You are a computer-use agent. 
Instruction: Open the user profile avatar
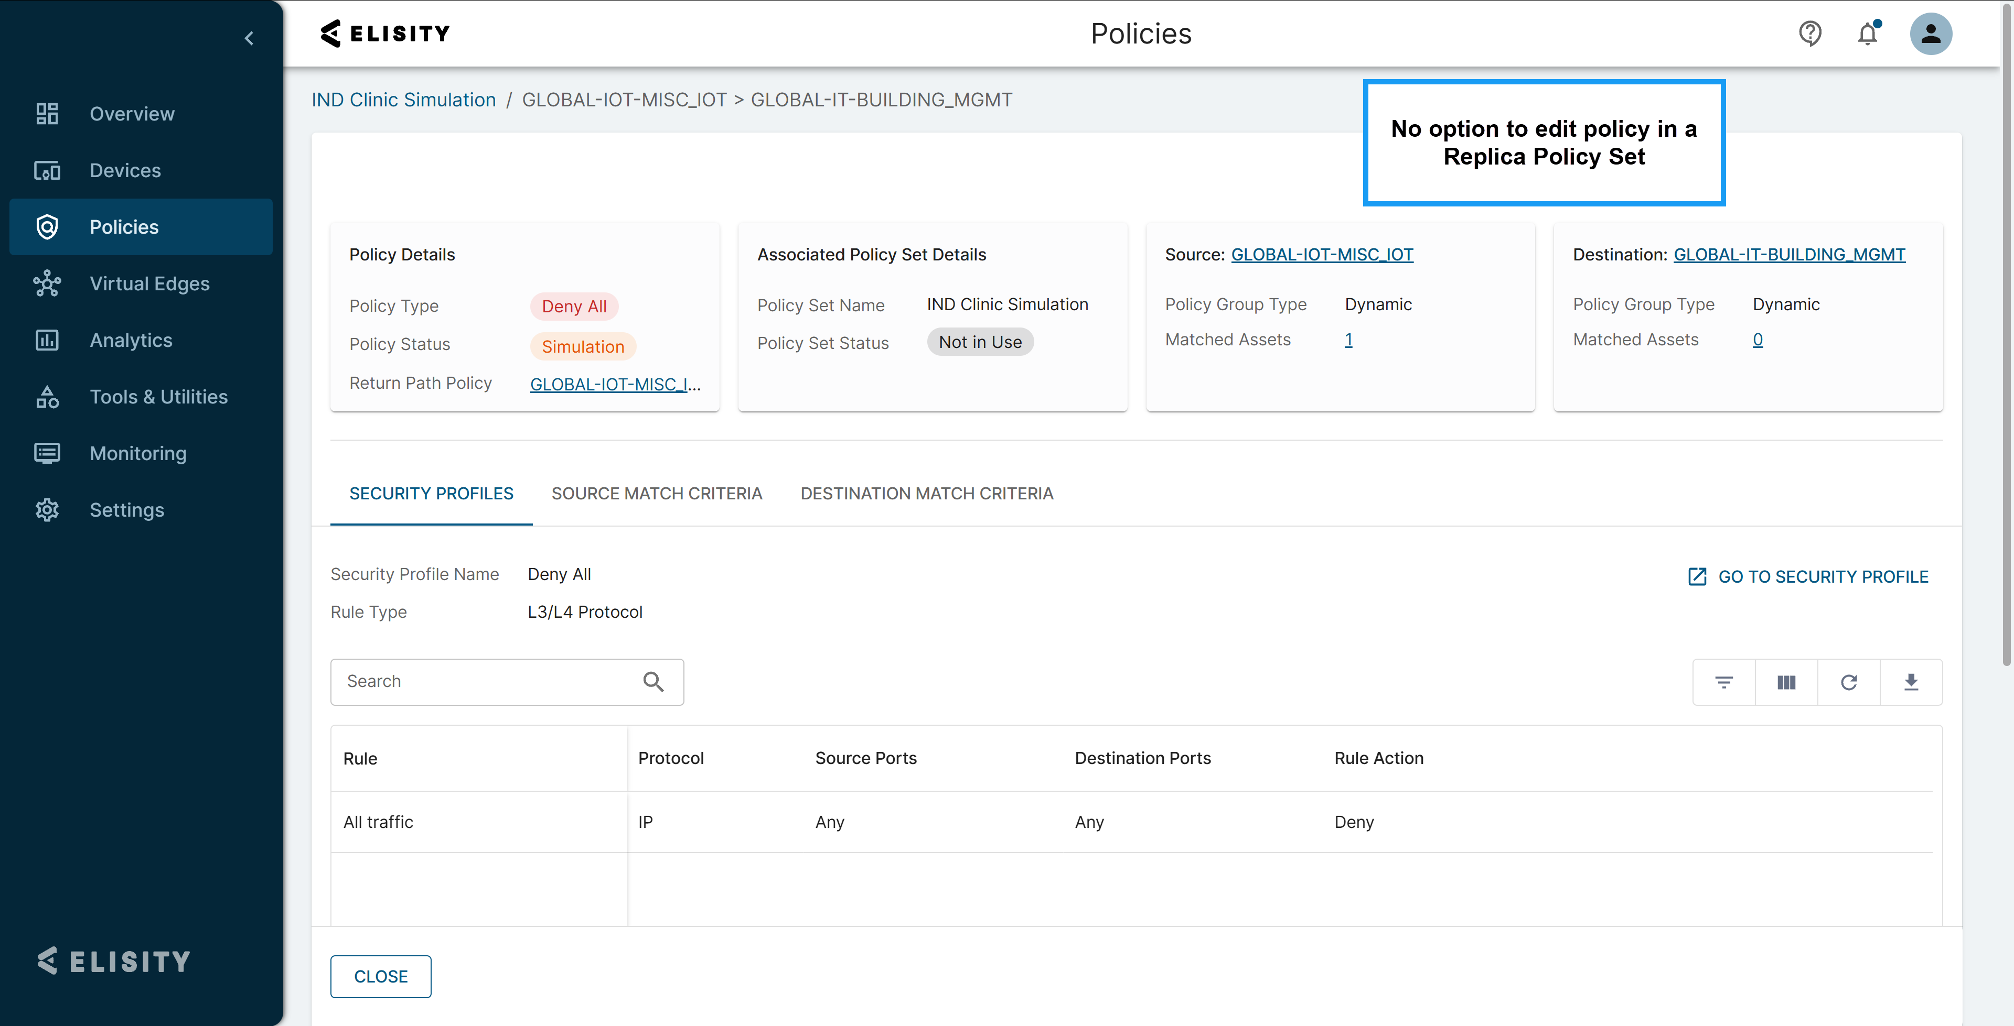pos(1930,34)
